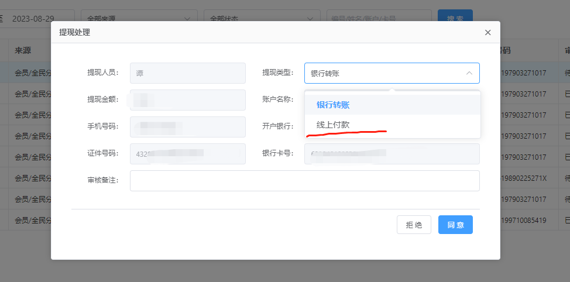Choose the 线上付款 option
Screen dimensions: 570x282
pyautogui.click(x=333, y=125)
